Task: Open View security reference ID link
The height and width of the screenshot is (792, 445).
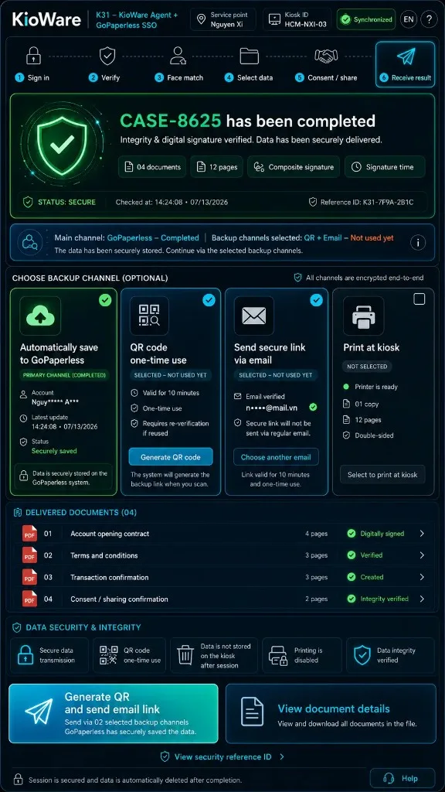Action: click(222, 756)
